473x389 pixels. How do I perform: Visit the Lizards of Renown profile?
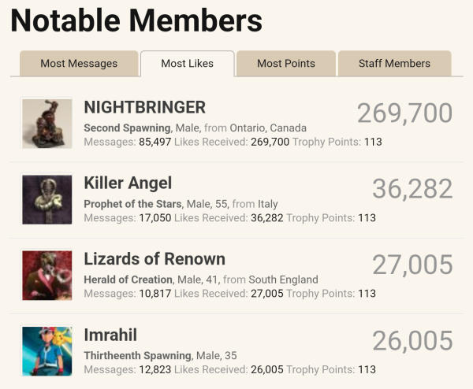(x=155, y=259)
